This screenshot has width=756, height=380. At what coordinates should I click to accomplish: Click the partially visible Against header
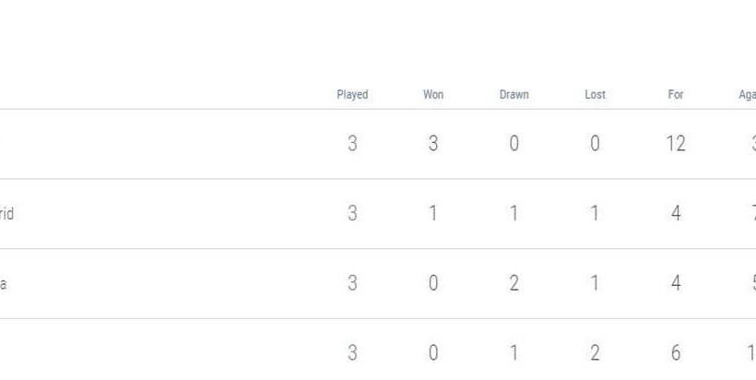[x=748, y=95]
